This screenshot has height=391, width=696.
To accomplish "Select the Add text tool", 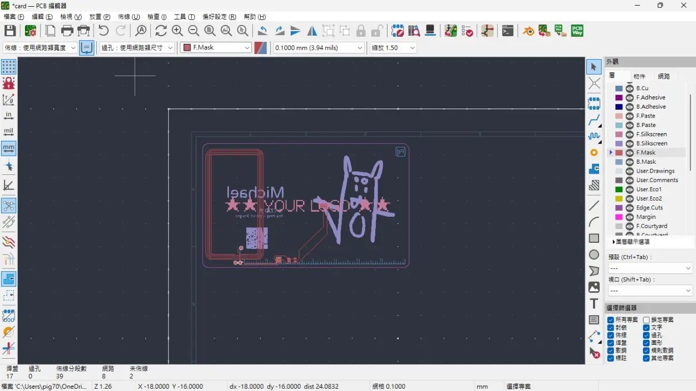I will click(594, 304).
